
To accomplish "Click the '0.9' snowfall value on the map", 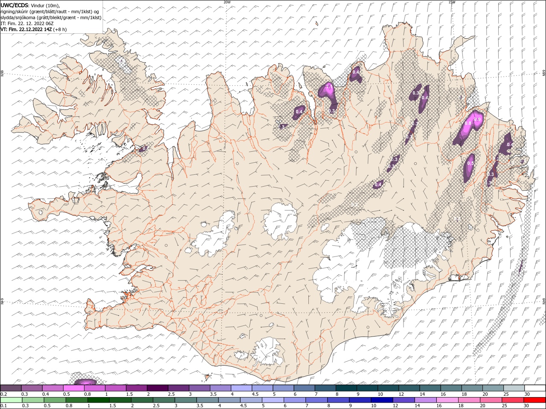I will (477, 119).
